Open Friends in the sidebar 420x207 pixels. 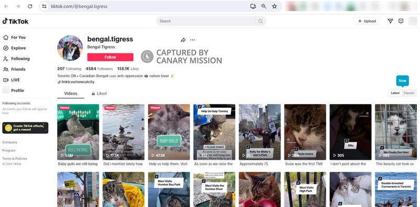coord(14,69)
